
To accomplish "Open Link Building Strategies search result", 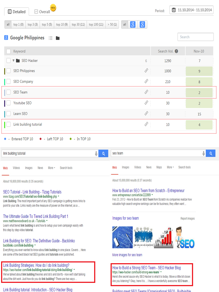I will (36, 265).
